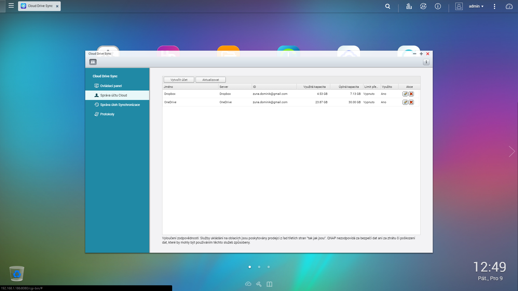Open background tasks stack icon

pyautogui.click(x=409, y=6)
